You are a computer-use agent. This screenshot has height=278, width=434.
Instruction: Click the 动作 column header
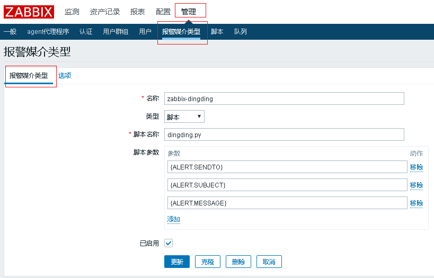[417, 153]
